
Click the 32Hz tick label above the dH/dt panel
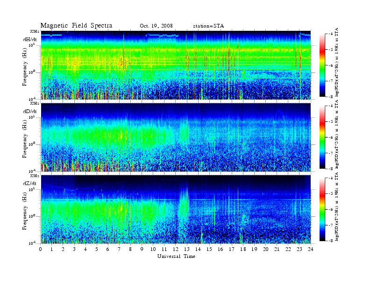point(35,31)
